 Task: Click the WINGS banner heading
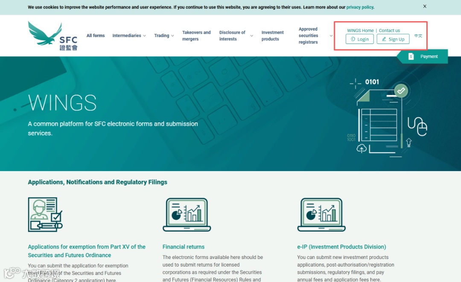pyautogui.click(x=62, y=103)
